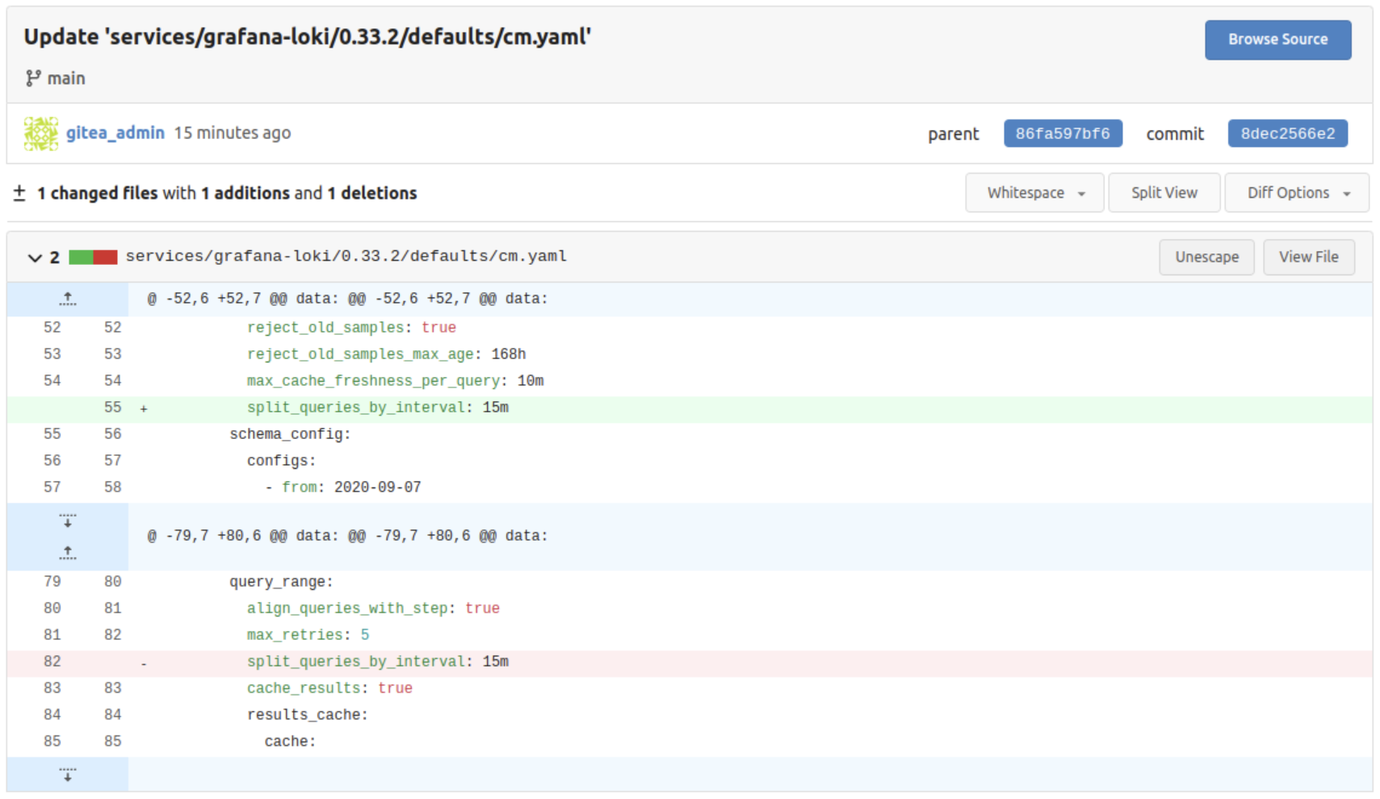Click the 15 minutes ago timestamp
The image size is (1380, 799).
(x=233, y=132)
